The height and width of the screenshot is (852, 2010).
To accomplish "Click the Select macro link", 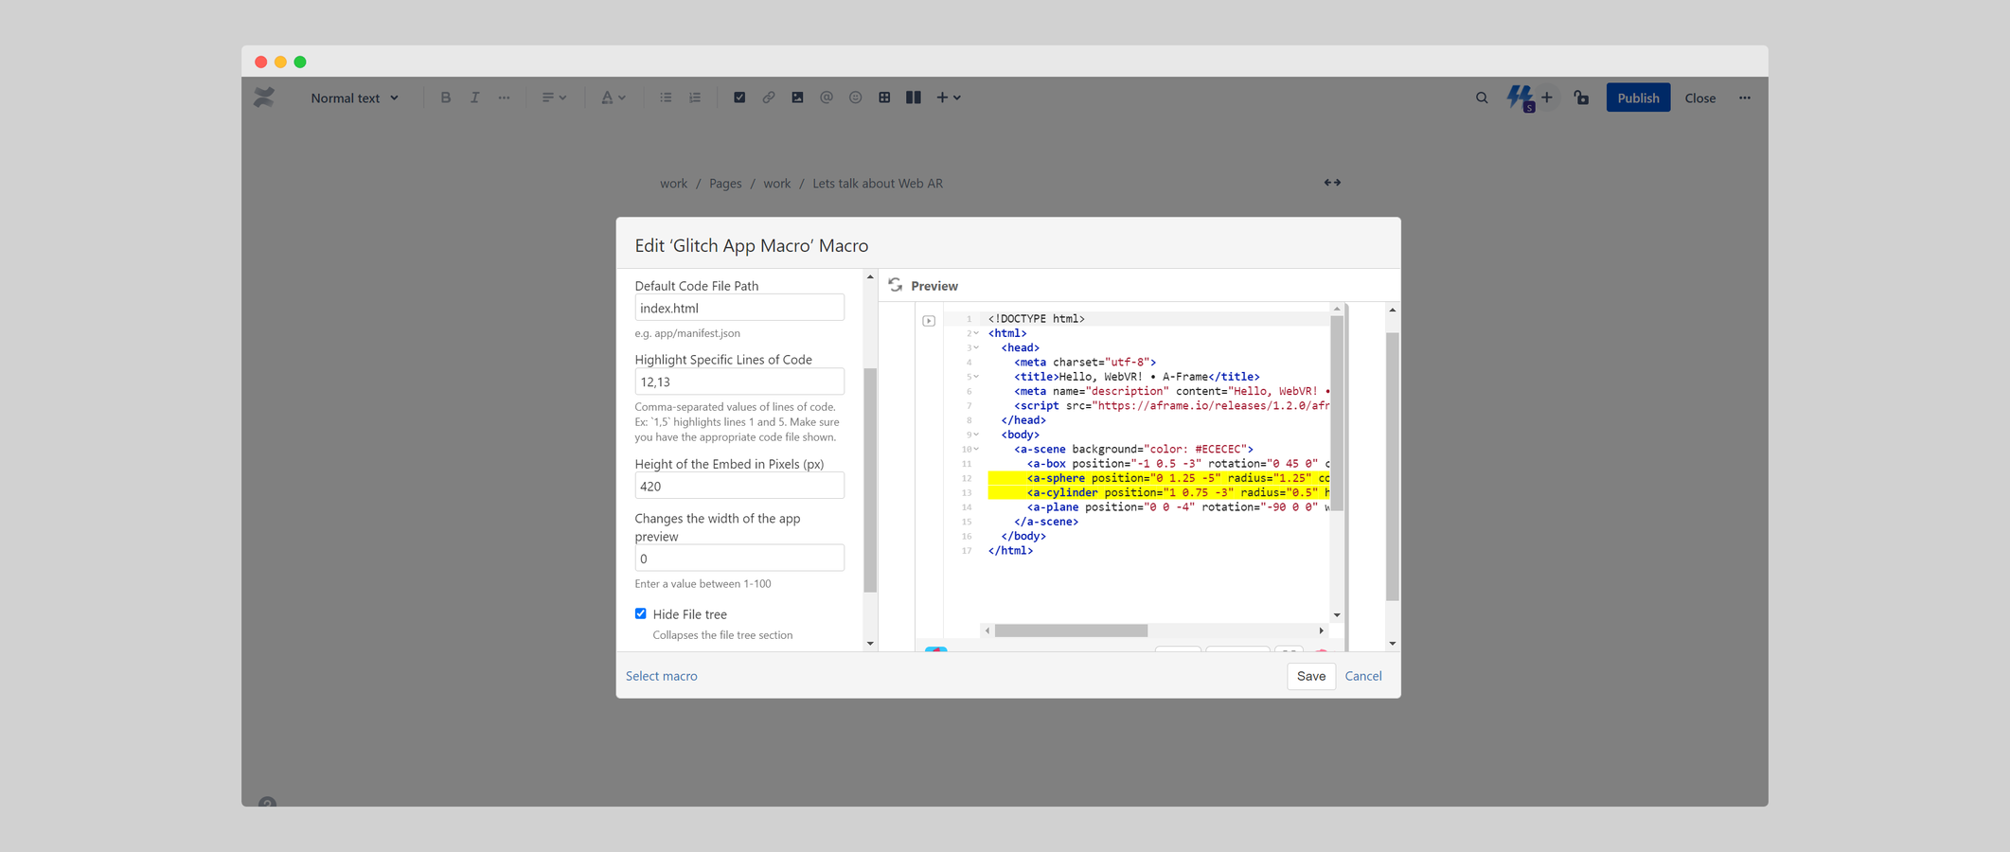I will (662, 676).
